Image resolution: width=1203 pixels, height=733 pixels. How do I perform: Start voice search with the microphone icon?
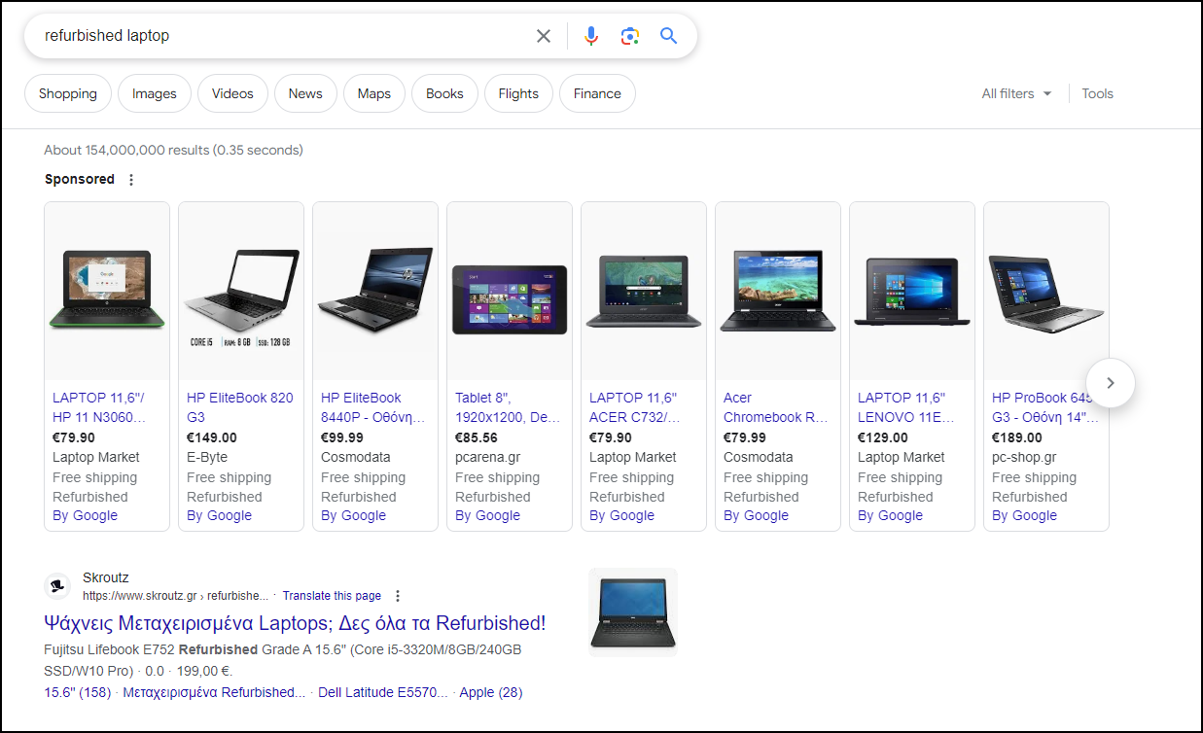tap(591, 36)
